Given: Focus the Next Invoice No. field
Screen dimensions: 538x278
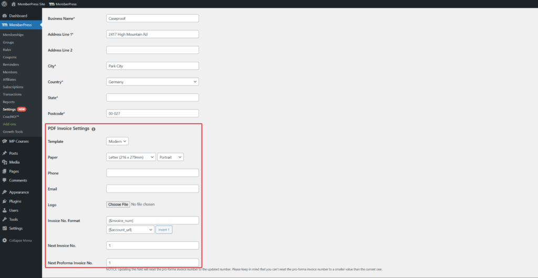Looking at the screenshot, I should pyautogui.click(x=152, y=245).
